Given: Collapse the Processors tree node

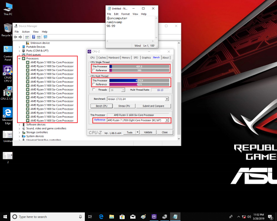Looking at the screenshot, I should click(x=19, y=58).
